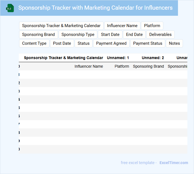Click the Sponsoring Brand tag
This screenshot has height=174, width=194.
[x=38, y=35]
